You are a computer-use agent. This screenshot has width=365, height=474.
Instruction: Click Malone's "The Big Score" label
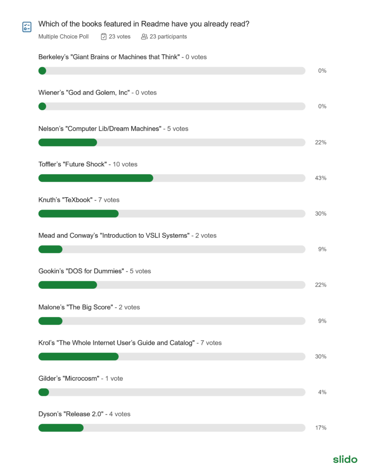[x=75, y=307]
